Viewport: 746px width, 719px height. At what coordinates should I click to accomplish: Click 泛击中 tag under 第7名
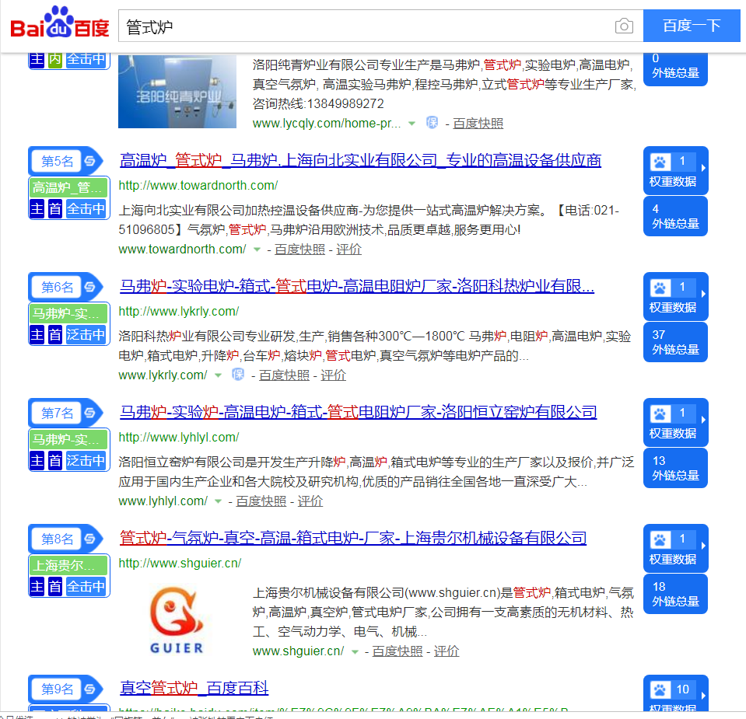[x=86, y=461]
